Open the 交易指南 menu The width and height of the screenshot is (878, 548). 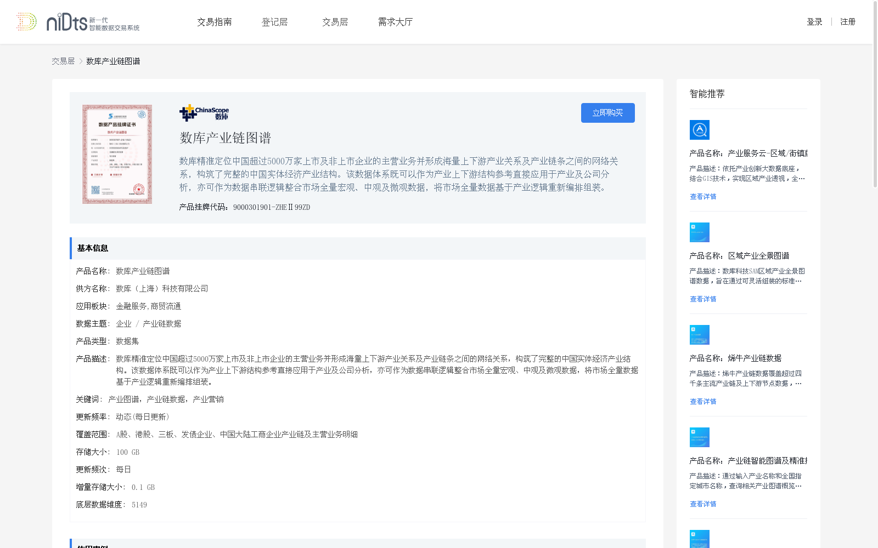coord(215,22)
